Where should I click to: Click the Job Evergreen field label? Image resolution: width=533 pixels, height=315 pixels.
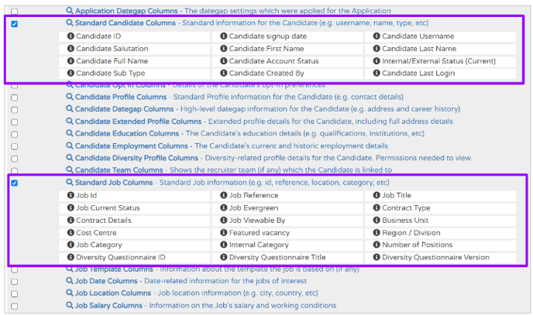pos(253,207)
